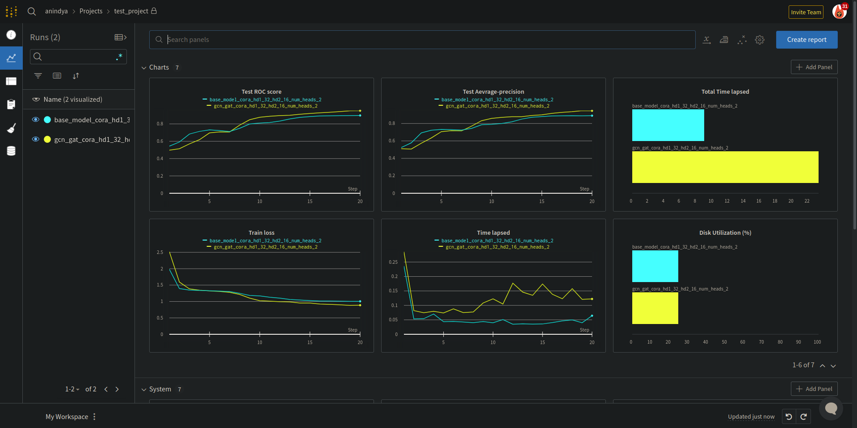Open the reports clipboard sidebar icon
857x428 pixels.
point(11,104)
